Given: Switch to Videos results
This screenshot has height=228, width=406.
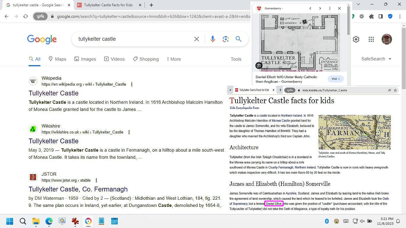Looking at the screenshot, I should (x=115, y=59).
